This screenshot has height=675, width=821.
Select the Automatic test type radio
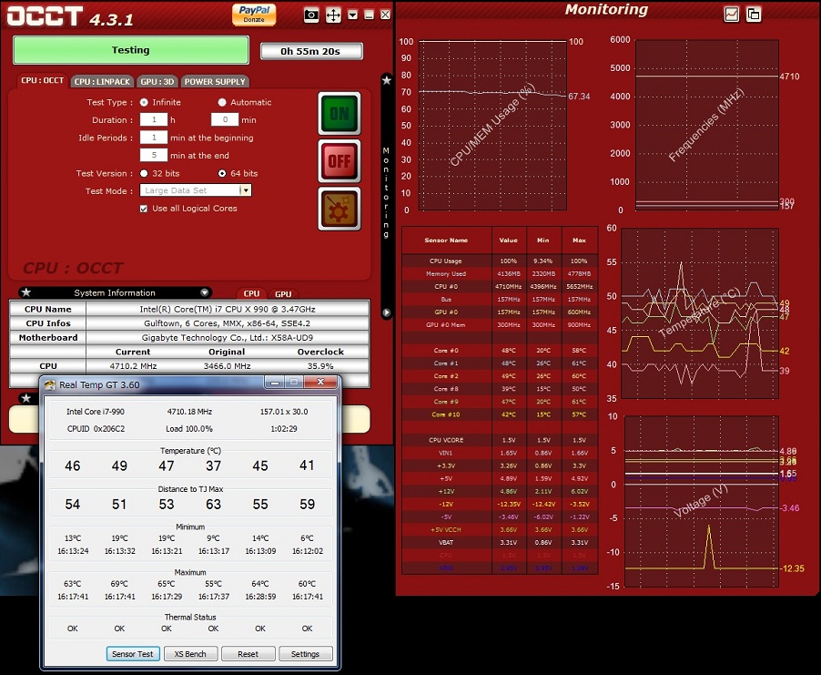coord(222,102)
